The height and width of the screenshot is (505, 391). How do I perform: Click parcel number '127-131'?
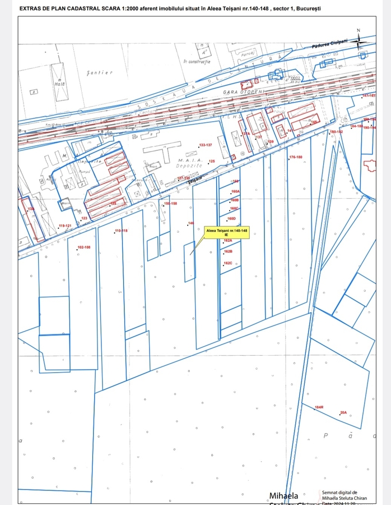184,178
